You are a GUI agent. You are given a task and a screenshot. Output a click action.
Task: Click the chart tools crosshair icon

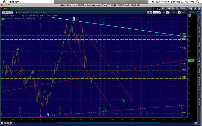point(148,13)
